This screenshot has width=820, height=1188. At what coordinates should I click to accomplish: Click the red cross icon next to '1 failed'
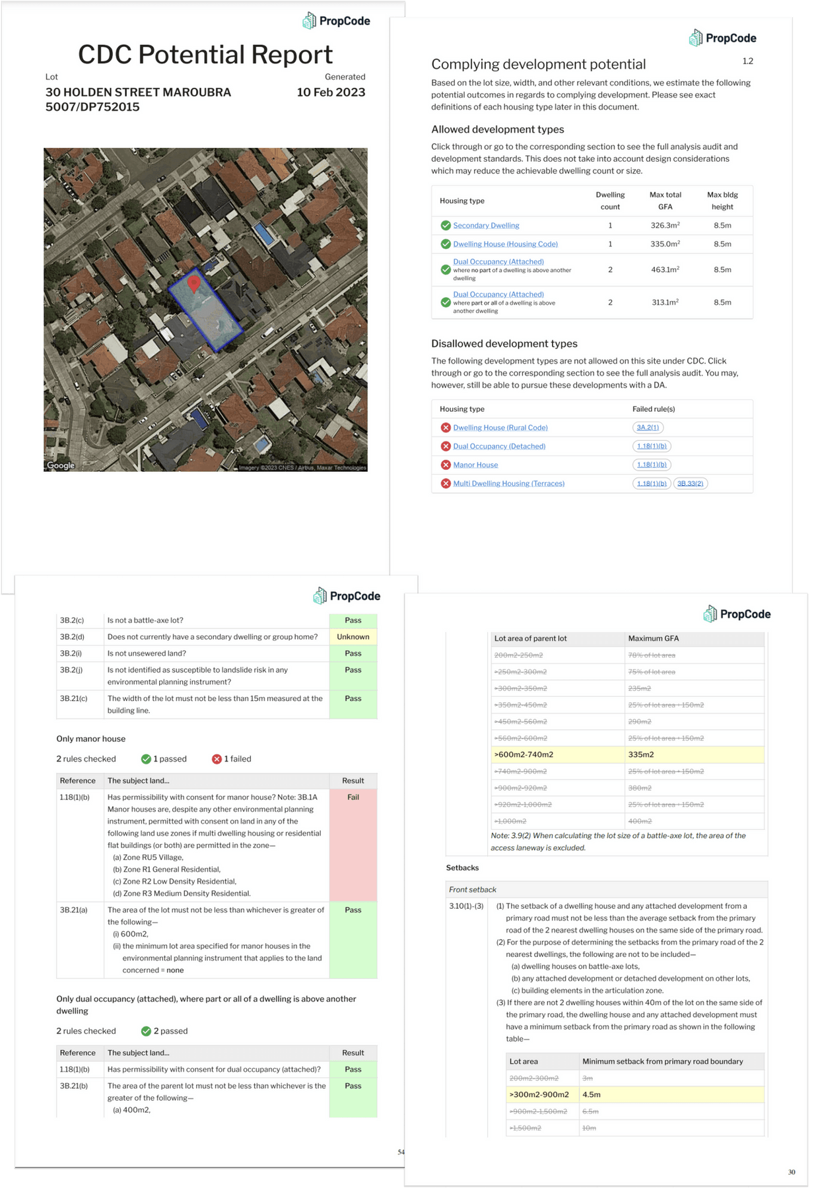[217, 759]
